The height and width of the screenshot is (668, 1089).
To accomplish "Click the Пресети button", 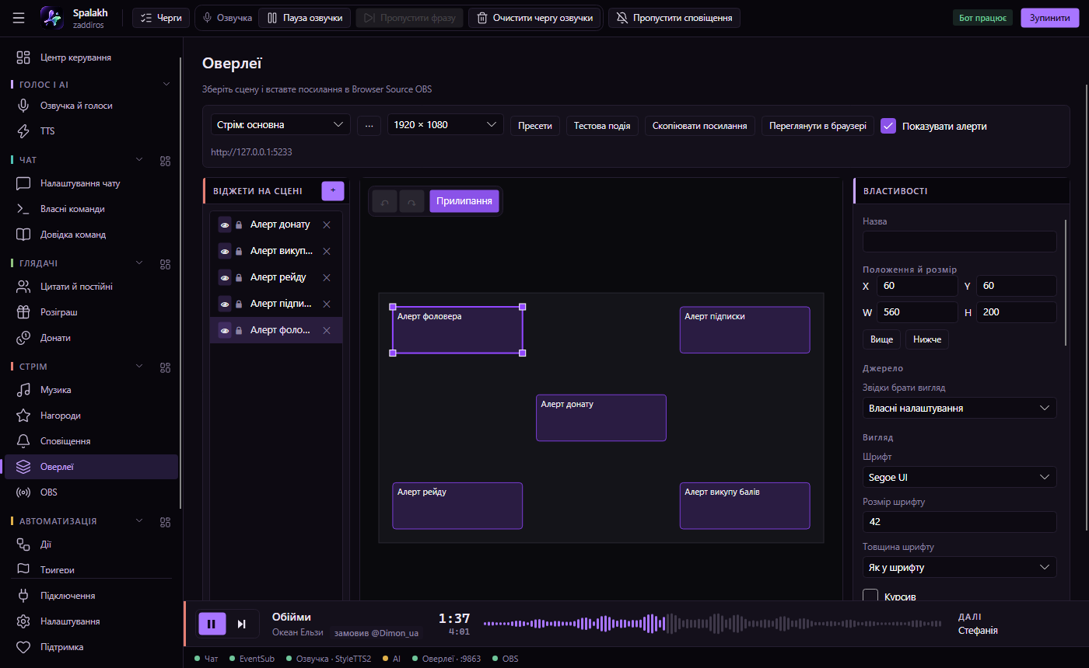I will [x=535, y=125].
